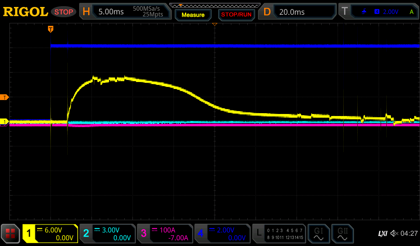Toggle channel 4 with 2.00V scale
Image resolution: width=420 pixels, height=246 pixels.
pyautogui.click(x=222, y=234)
